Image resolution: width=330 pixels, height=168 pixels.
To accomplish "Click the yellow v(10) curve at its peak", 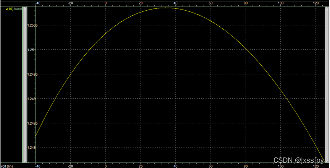I will click(x=166, y=8).
